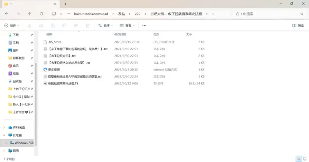Go to baidunetdiskdownload in breadcrumb
The height and width of the screenshot is (162, 309).
click(91, 14)
